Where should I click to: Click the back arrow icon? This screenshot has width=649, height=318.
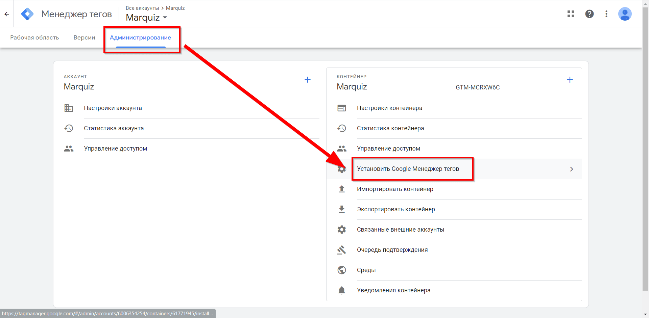coord(7,14)
